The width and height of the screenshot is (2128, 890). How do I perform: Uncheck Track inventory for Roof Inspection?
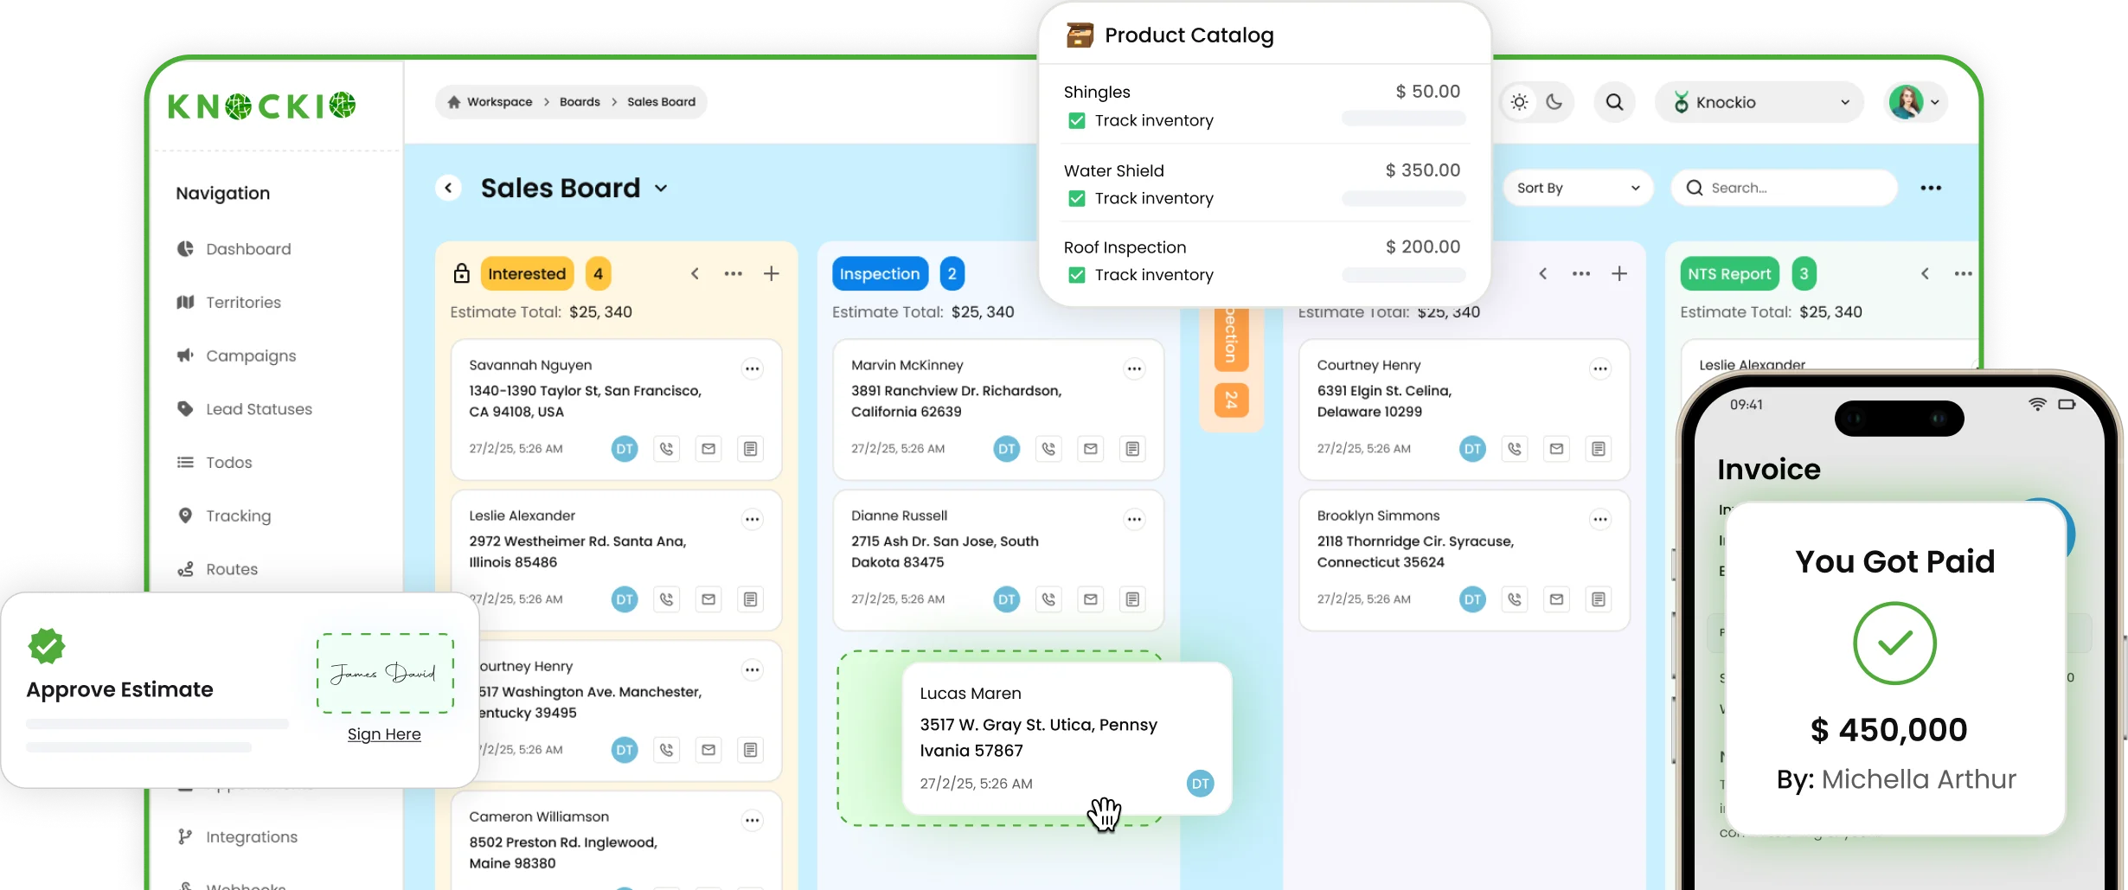pos(1077,275)
